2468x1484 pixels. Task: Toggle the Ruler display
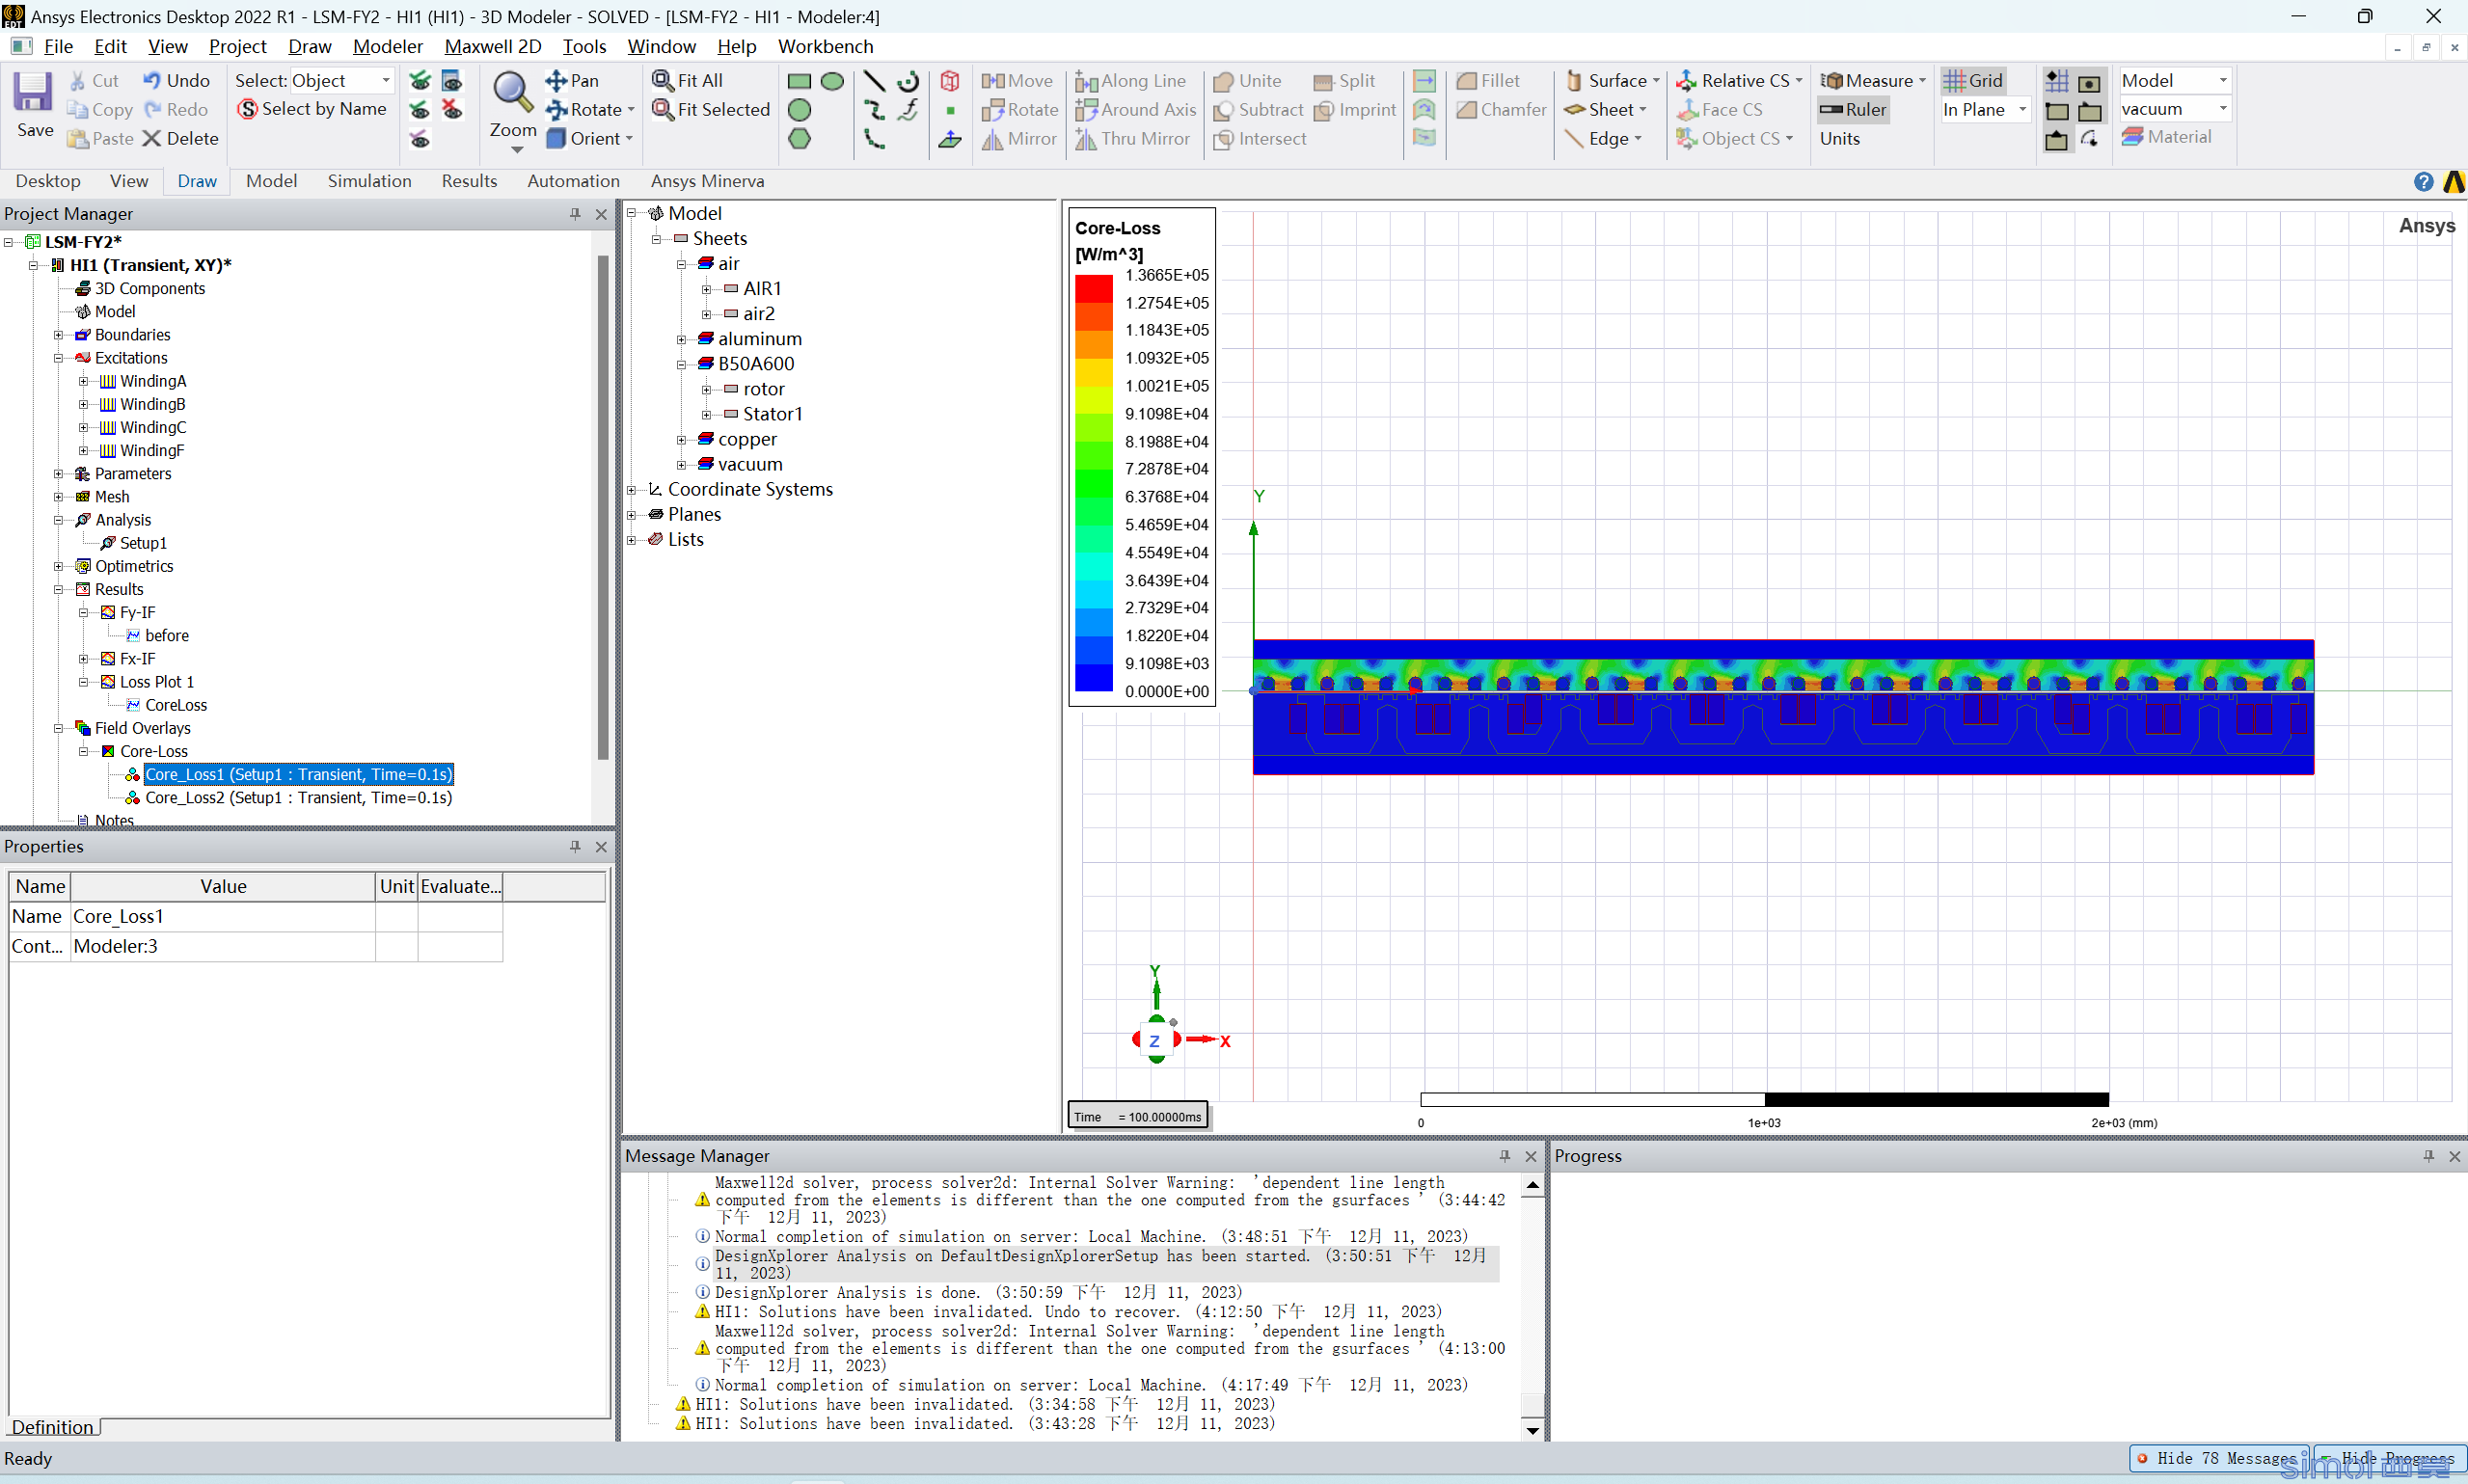tap(1853, 109)
